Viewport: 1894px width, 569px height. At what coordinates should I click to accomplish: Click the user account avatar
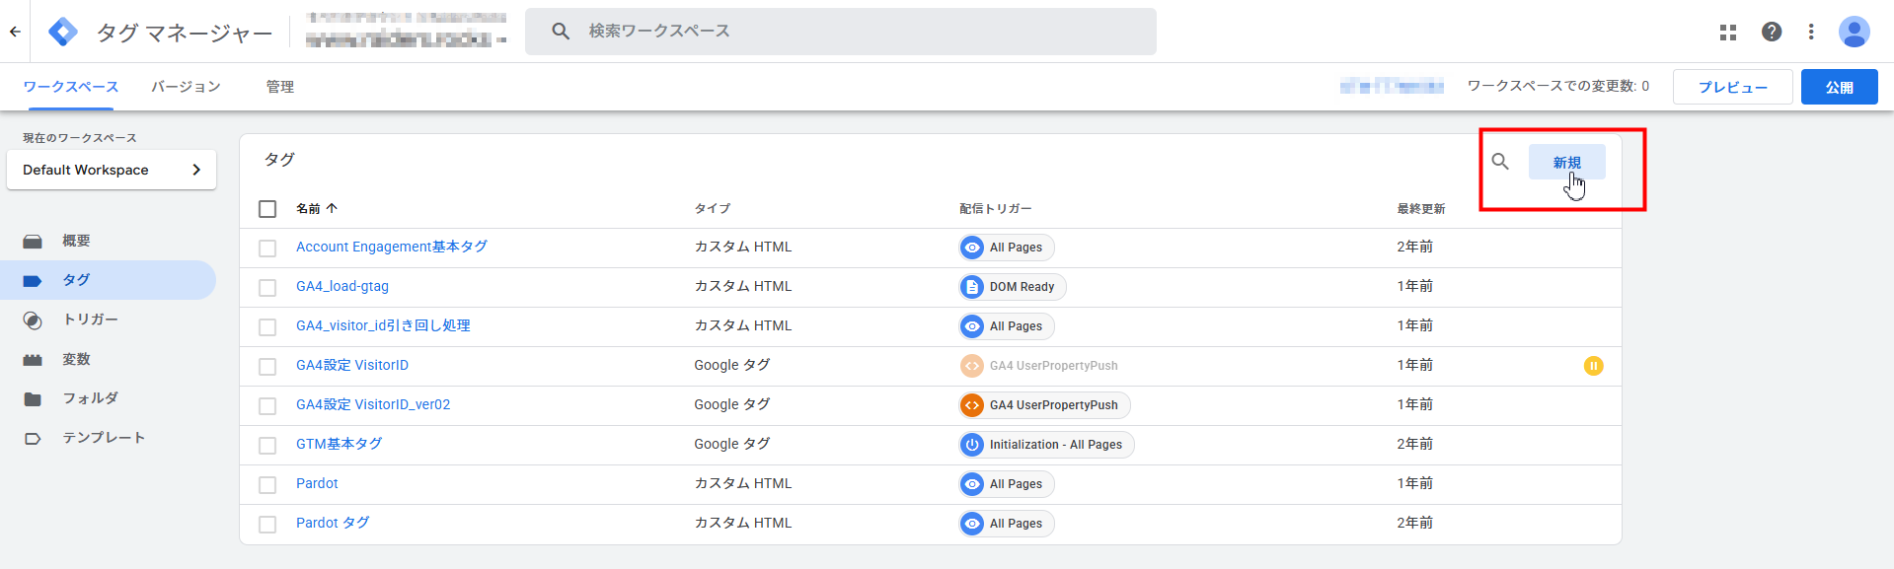tap(1854, 32)
